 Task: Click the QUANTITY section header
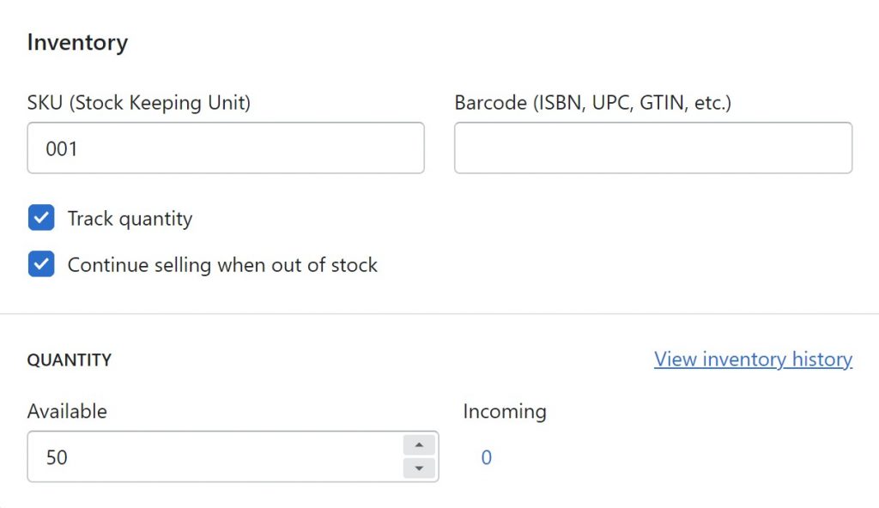[70, 360]
